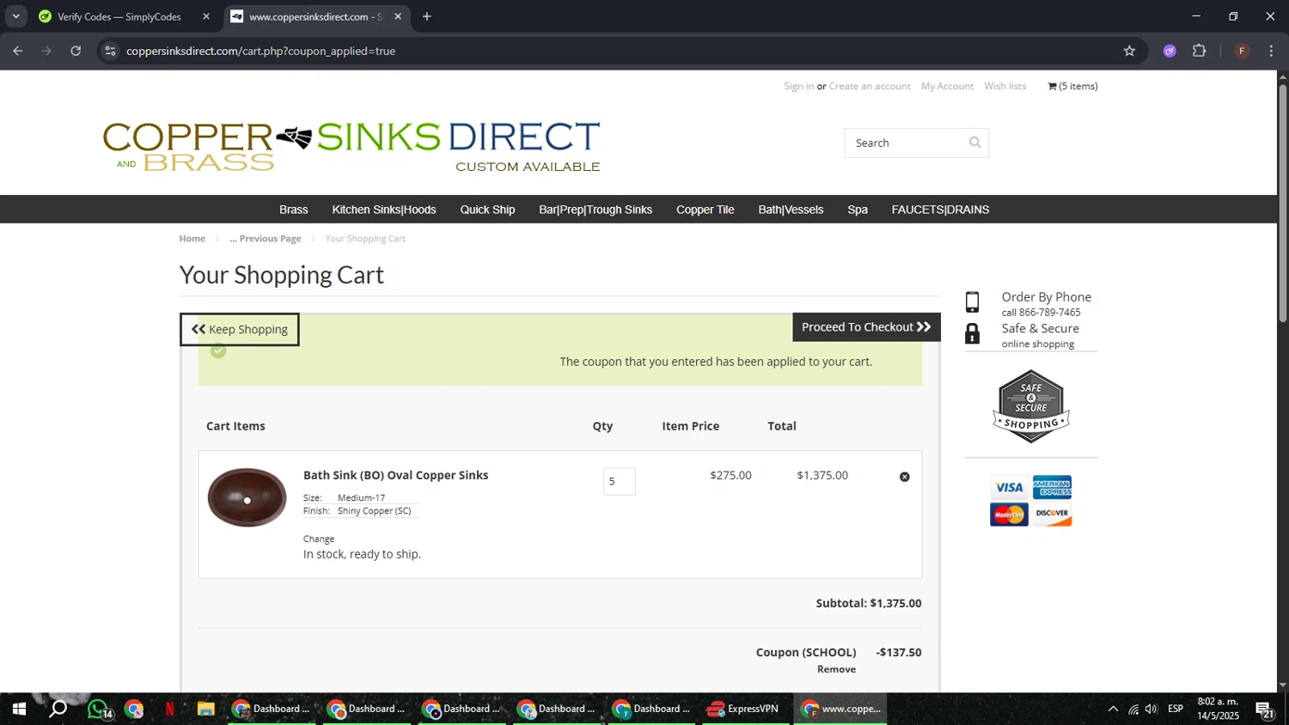Open the Bath|Vessels menu
Screen dimensions: 1289x725
pos(791,210)
